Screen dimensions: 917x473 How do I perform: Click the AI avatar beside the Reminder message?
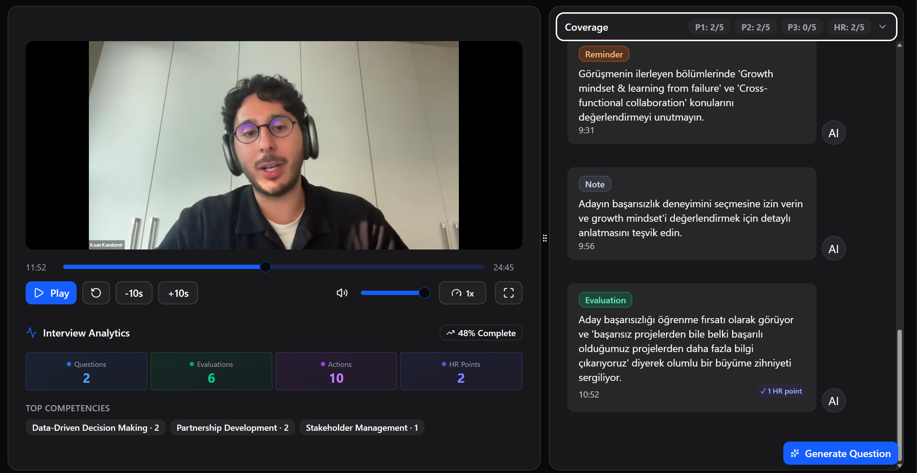[833, 133]
